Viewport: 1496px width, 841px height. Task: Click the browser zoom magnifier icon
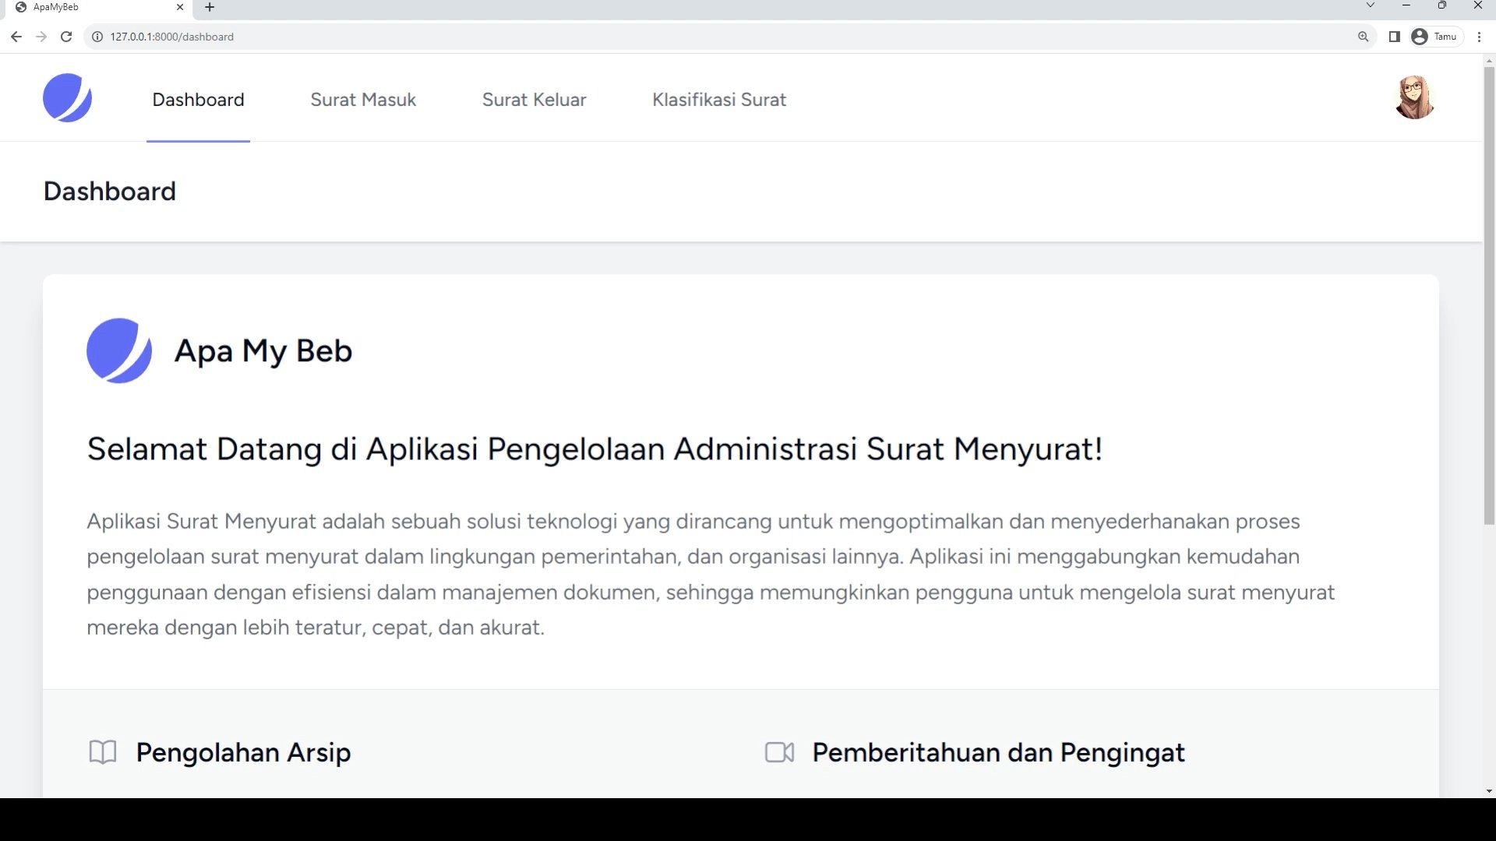[1363, 37]
